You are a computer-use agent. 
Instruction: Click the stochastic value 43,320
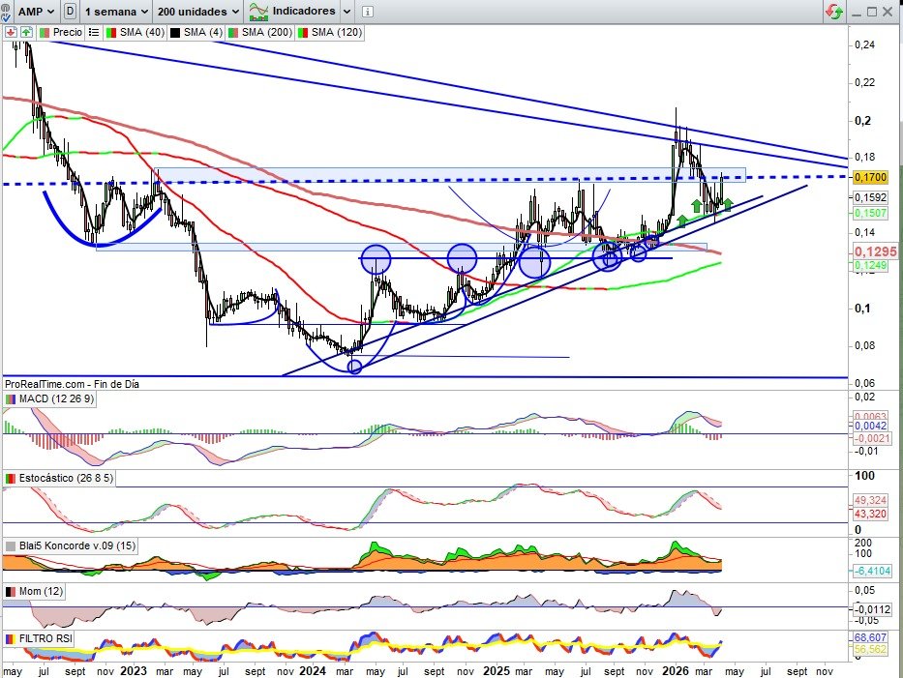870,514
